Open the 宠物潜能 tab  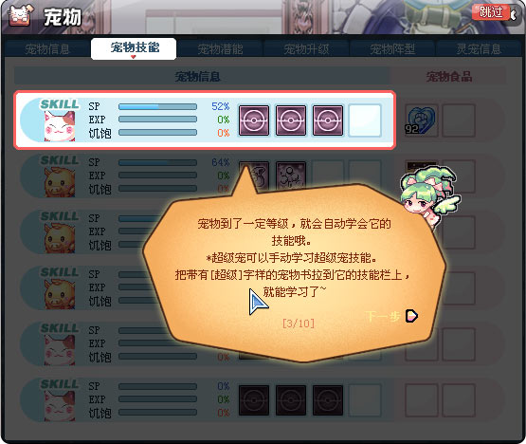(x=220, y=49)
